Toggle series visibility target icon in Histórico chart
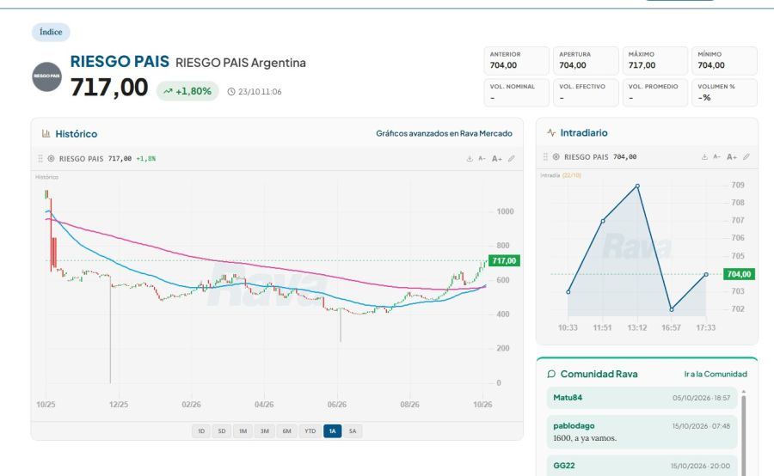Screen dimensions: 774x476 51,158
